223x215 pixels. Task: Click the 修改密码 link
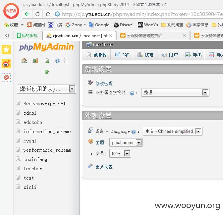(104, 83)
